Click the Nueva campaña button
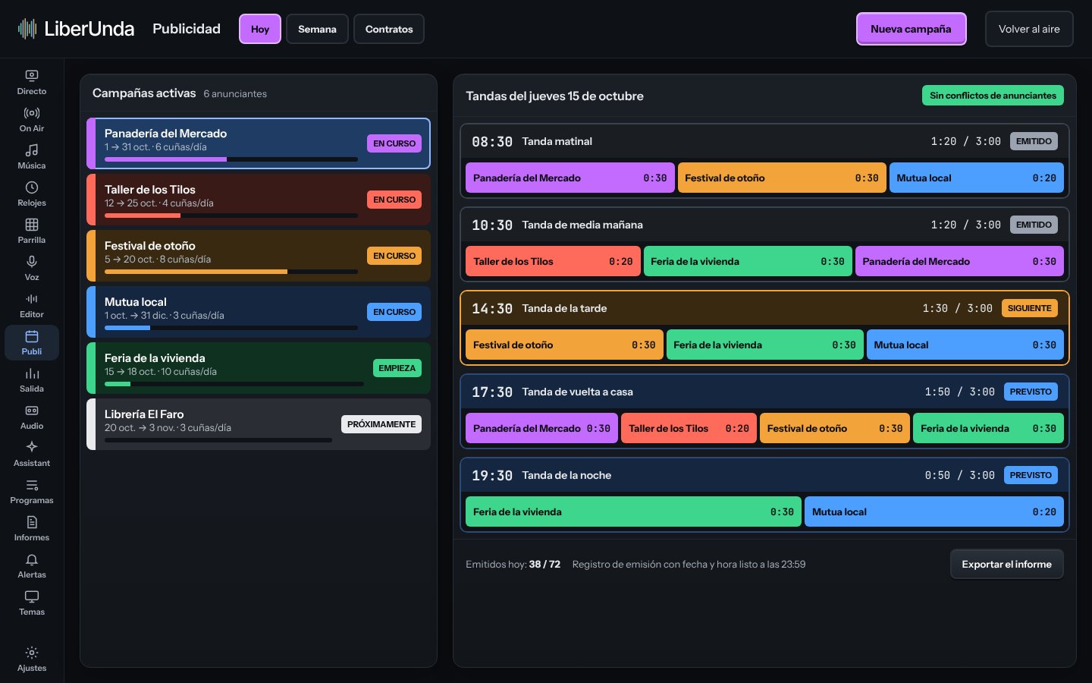The width and height of the screenshot is (1092, 683). tap(911, 29)
